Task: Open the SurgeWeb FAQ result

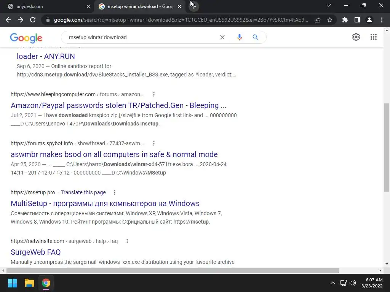Action: pos(35,252)
